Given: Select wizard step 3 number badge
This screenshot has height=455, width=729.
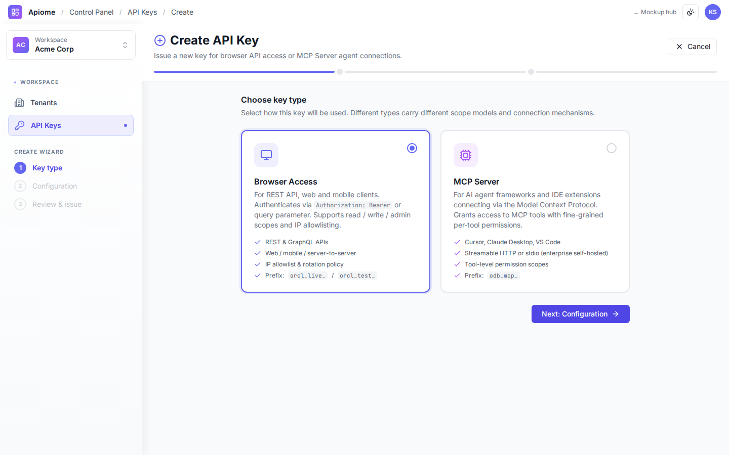Looking at the screenshot, I should [x=20, y=204].
